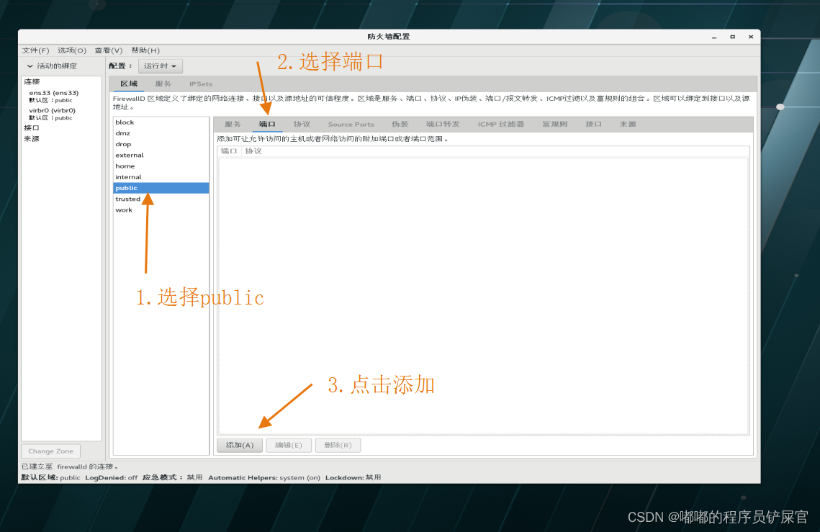Select the internal zone

161,177
